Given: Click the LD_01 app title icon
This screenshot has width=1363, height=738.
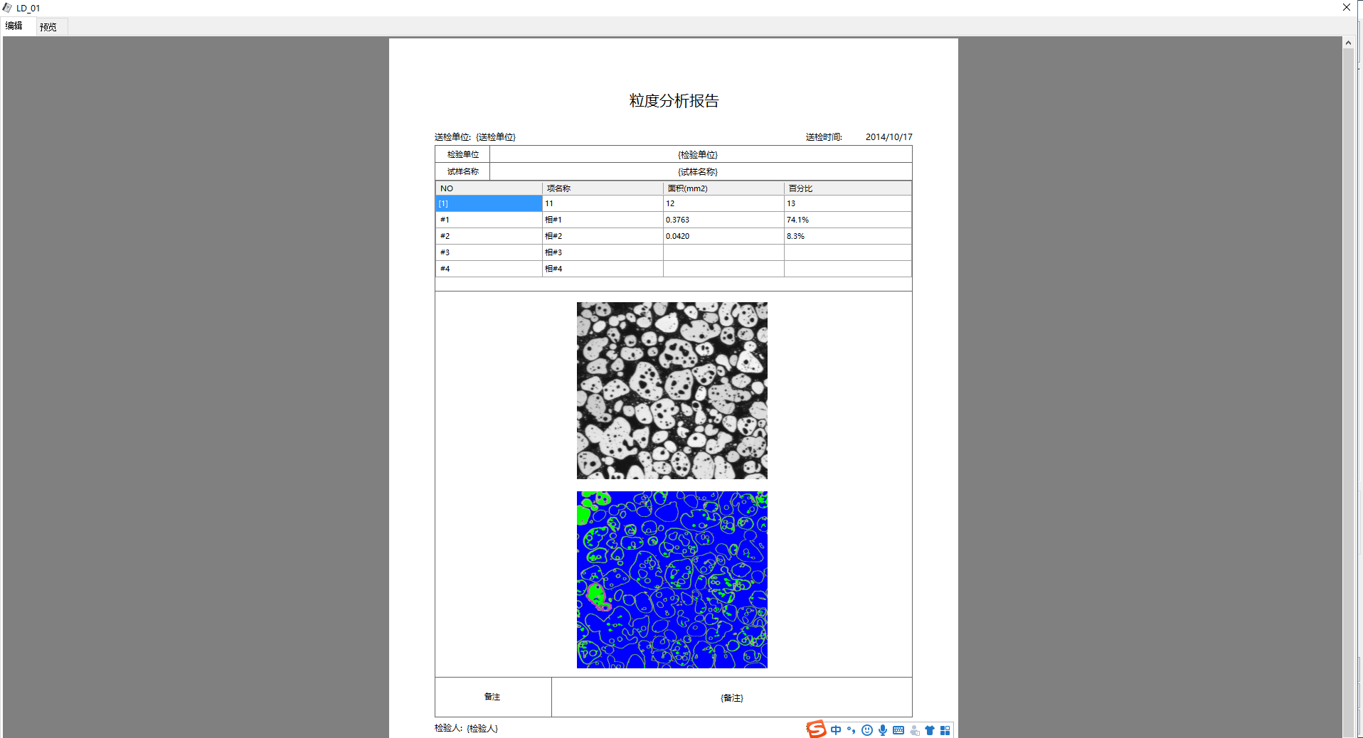Looking at the screenshot, I should click(7, 8).
